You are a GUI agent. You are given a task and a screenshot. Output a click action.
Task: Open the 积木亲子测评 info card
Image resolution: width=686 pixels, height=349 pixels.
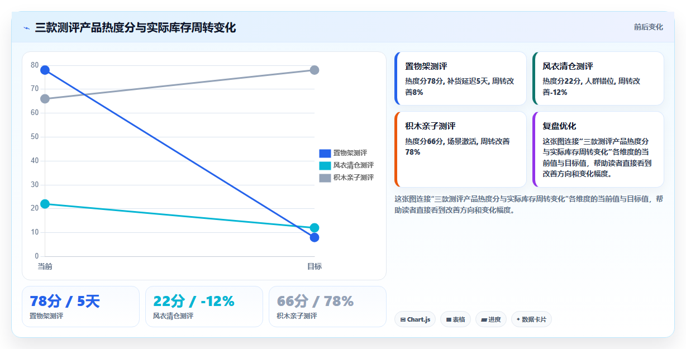[x=460, y=149]
